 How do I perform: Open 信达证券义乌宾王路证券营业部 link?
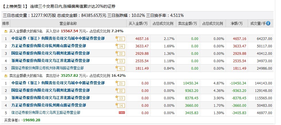pos(46,113)
